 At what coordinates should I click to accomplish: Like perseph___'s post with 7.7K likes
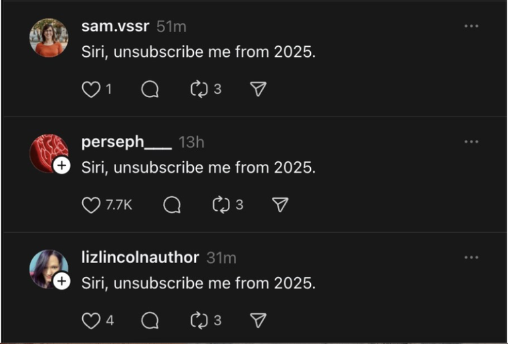click(91, 205)
